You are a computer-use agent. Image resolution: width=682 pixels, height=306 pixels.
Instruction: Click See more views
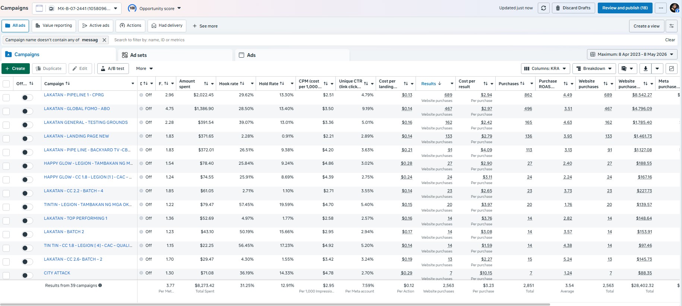tap(205, 26)
